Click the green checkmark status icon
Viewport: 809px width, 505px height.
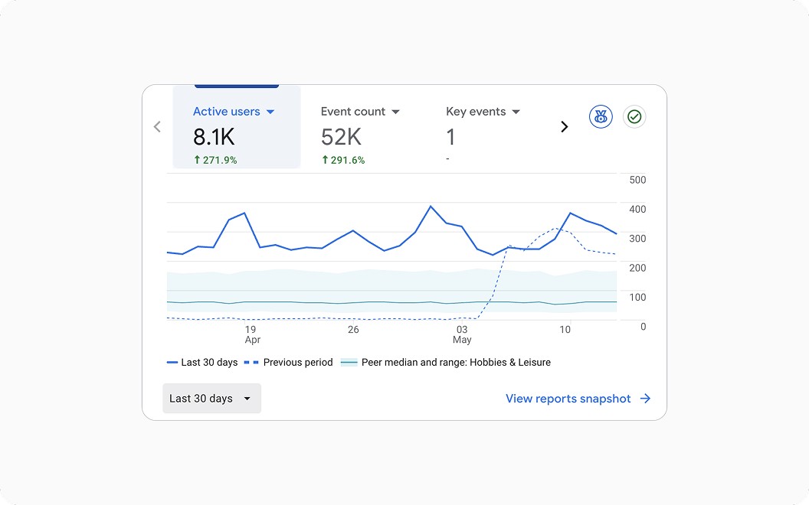coord(634,117)
